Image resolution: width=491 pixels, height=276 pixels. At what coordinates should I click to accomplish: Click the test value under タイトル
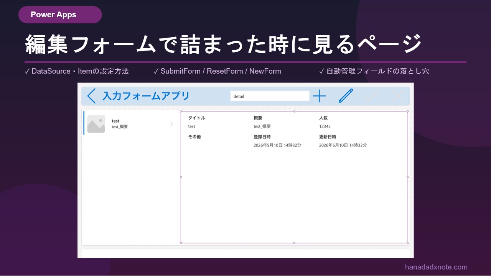point(191,126)
